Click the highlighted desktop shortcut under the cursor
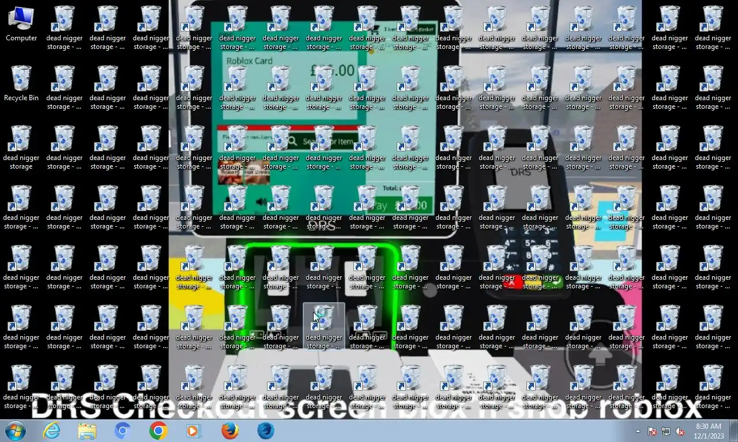738x442 pixels. pyautogui.click(x=324, y=326)
